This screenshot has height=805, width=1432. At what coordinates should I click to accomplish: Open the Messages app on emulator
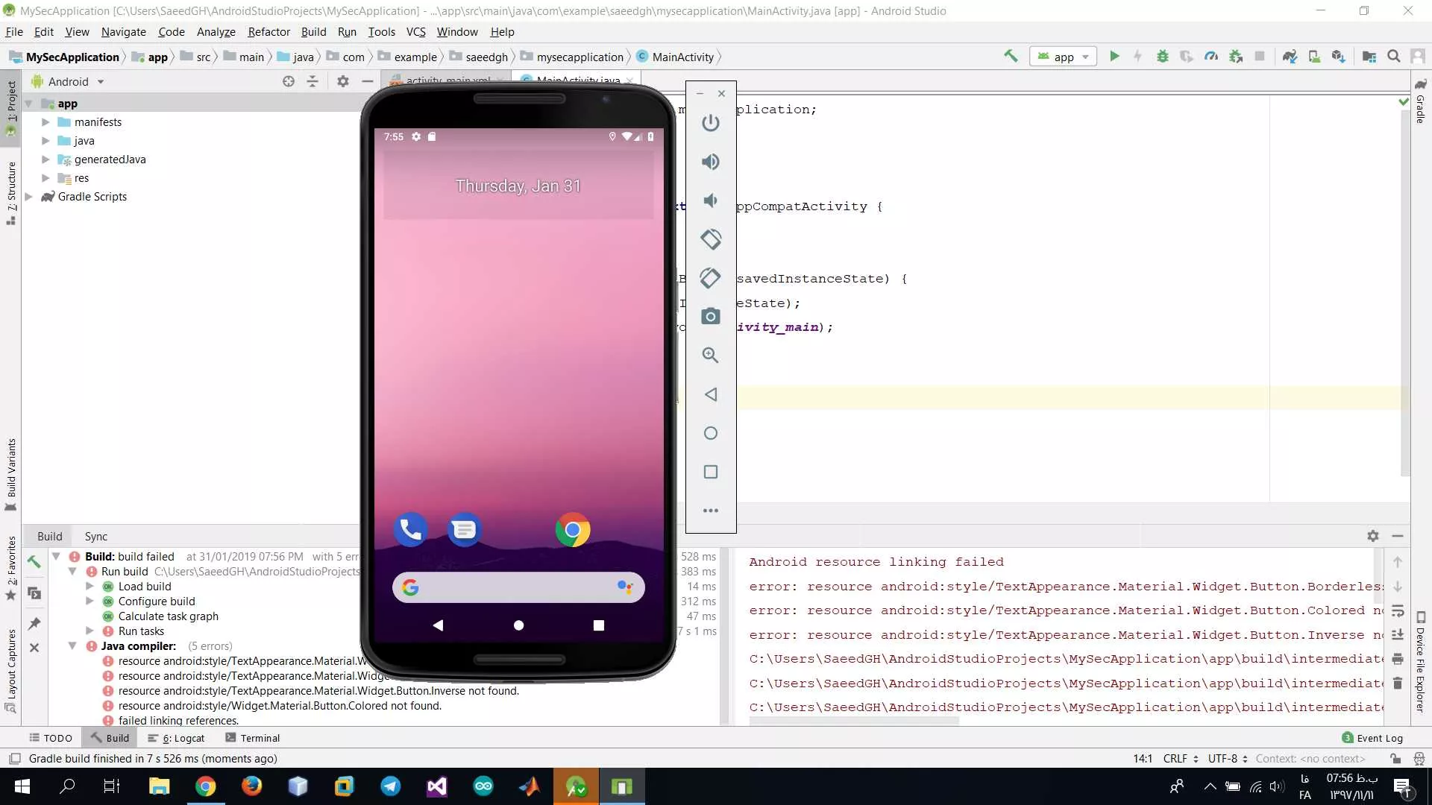[x=465, y=530]
